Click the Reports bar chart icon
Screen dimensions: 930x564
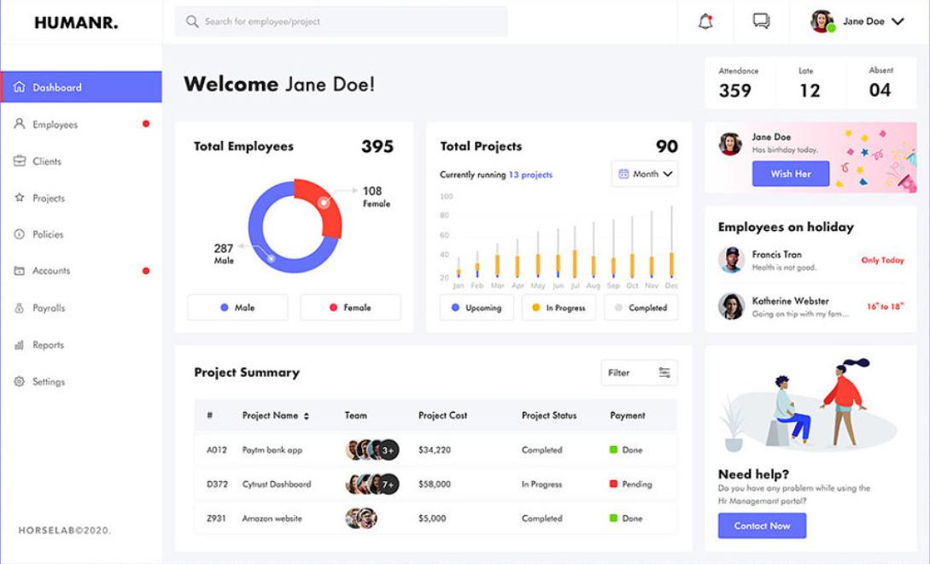(x=19, y=345)
